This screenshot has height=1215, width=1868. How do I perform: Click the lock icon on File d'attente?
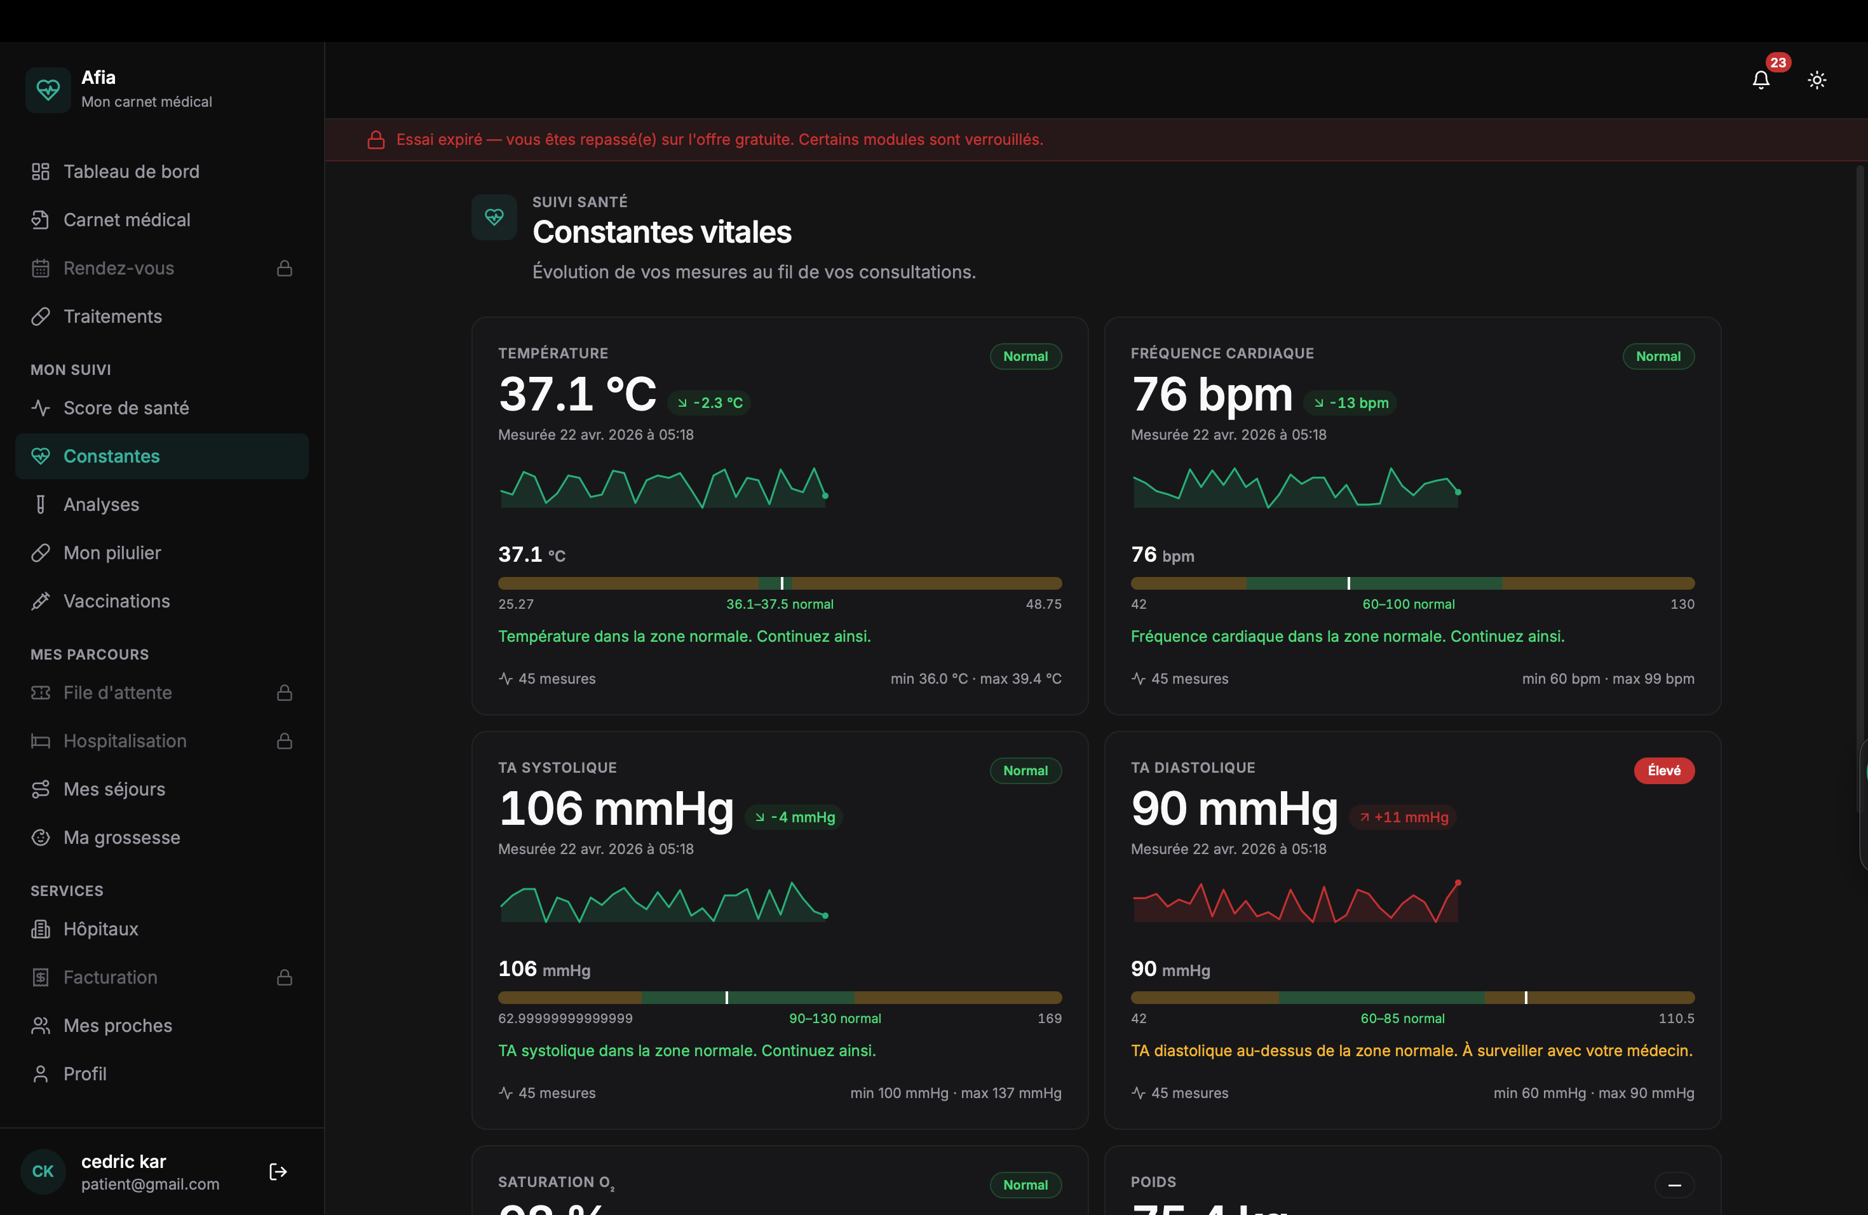pos(285,693)
